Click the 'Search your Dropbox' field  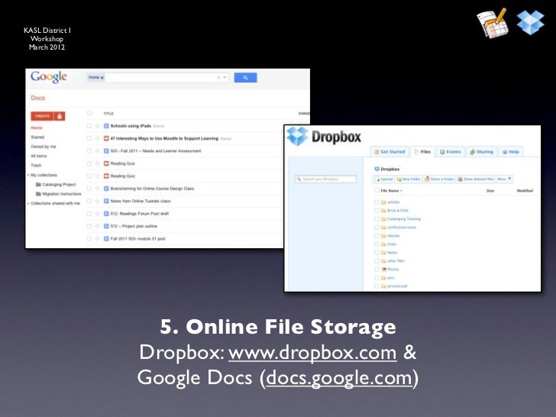(x=325, y=179)
